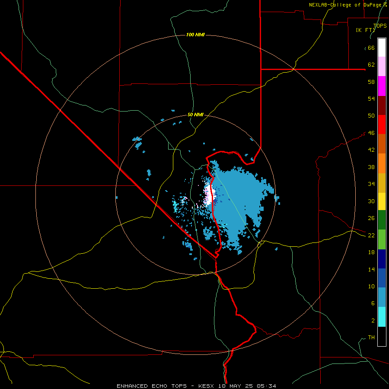
Task: Pick the yellow legend swatch
Action: tap(382, 201)
